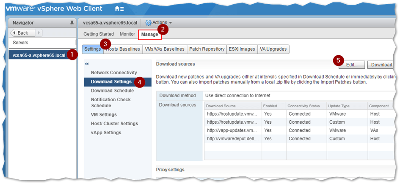Open vApp Settings
400x184 pixels.
tap(106, 133)
